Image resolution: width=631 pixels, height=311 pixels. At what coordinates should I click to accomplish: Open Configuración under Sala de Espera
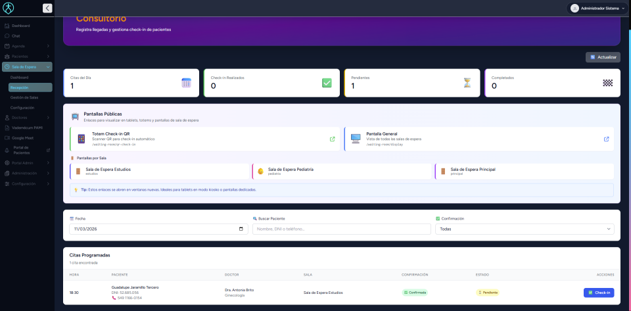click(22, 107)
